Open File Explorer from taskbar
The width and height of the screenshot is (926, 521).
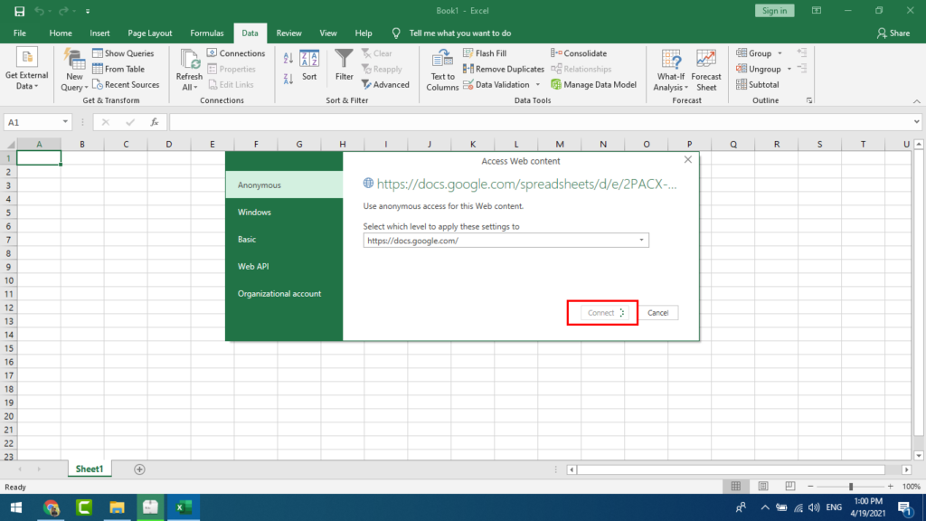click(117, 507)
